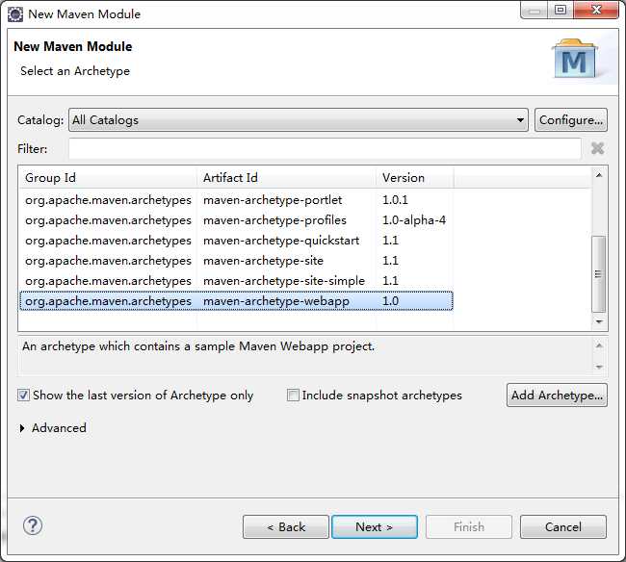This screenshot has width=626, height=562.
Task: Select the maven-archetype-profiles row
Action: tap(236, 220)
